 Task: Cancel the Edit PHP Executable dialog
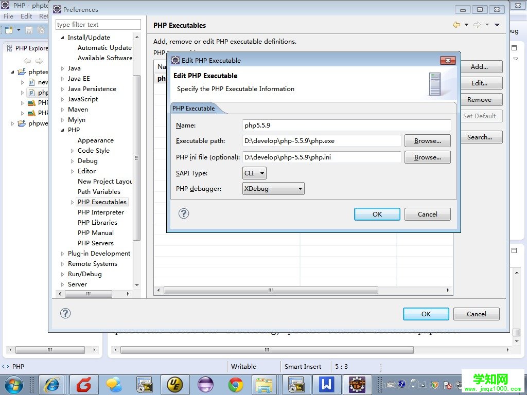428,214
